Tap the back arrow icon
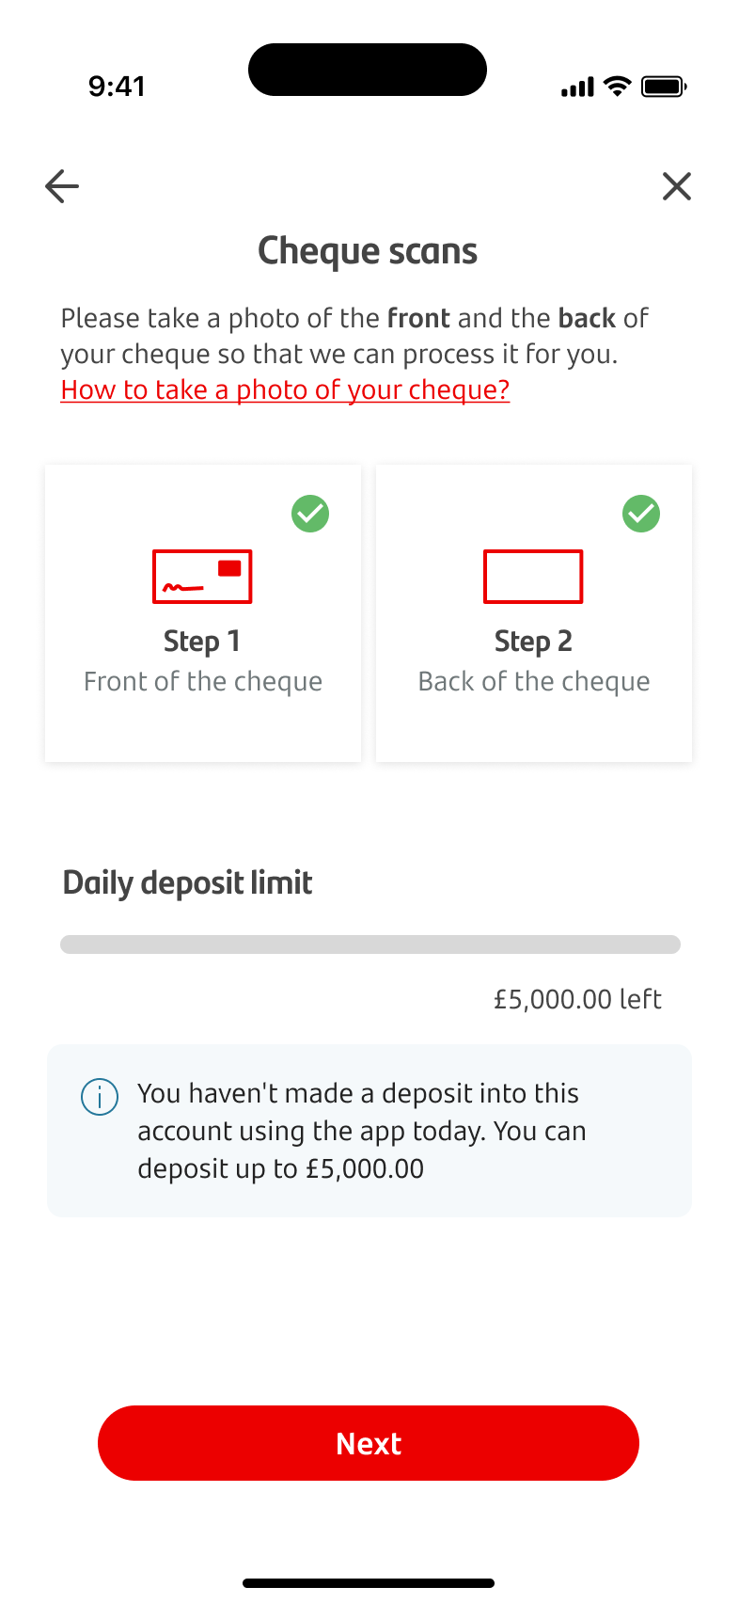 [62, 186]
